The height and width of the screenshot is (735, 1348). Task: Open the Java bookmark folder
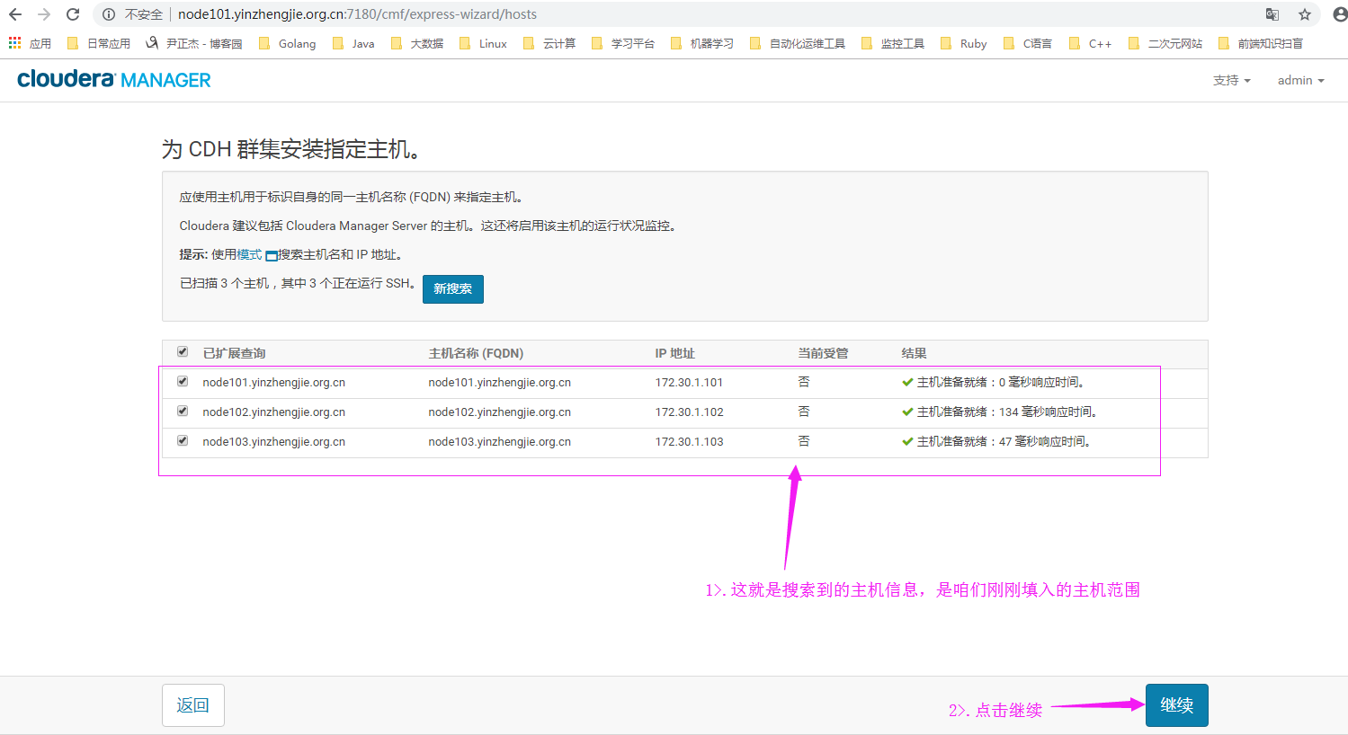pos(353,43)
